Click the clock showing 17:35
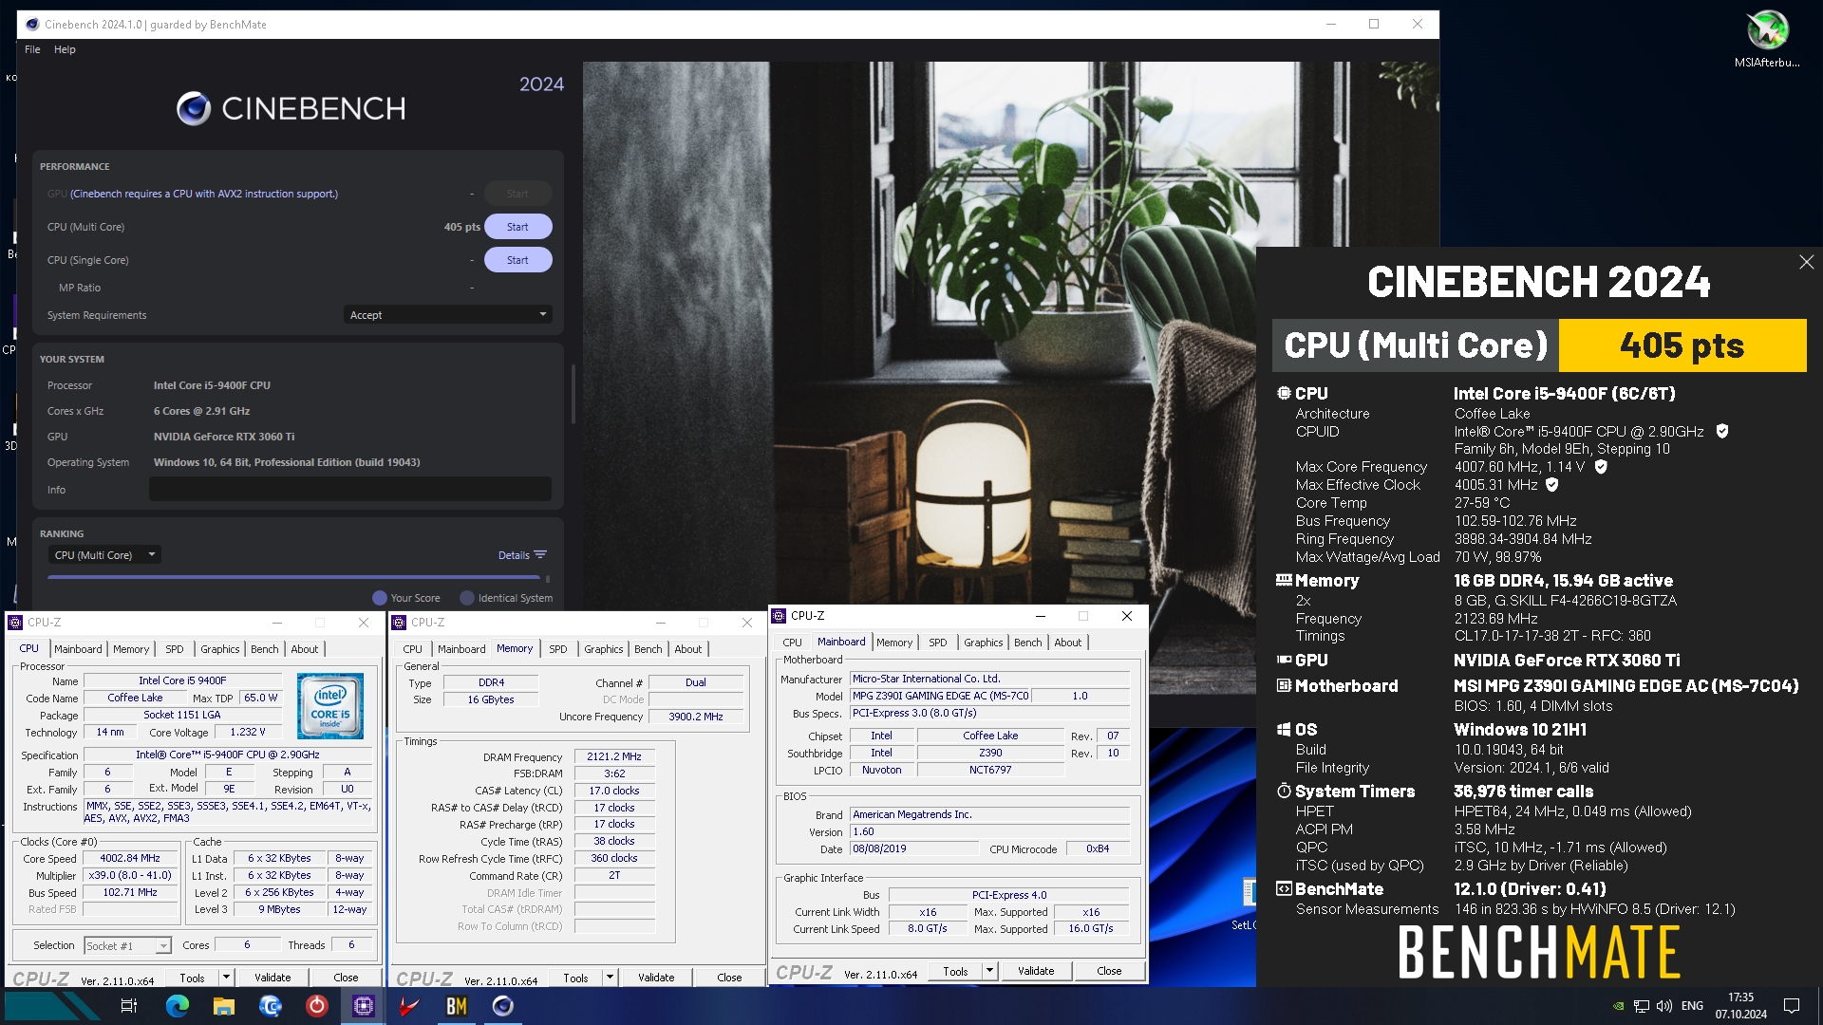 (x=1740, y=997)
